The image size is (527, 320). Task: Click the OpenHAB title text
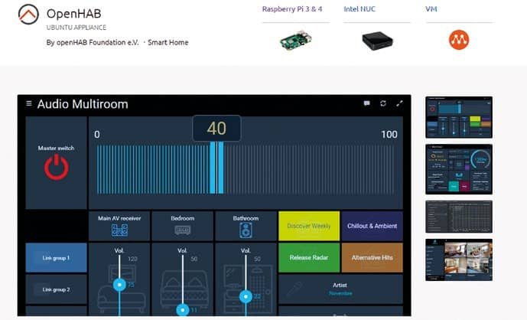pos(73,14)
